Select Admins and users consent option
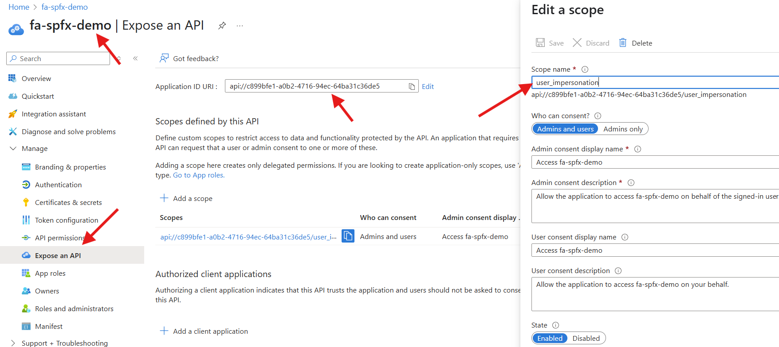Screen dimensions: 779x347 click(565, 129)
